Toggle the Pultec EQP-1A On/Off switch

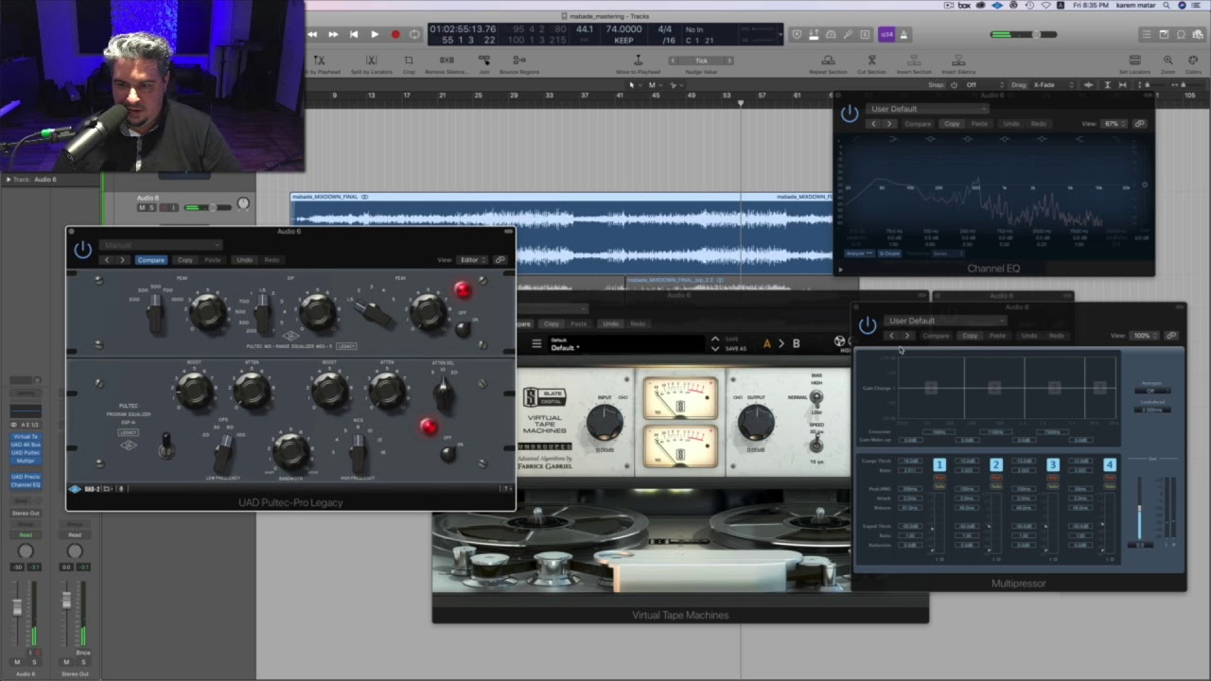click(x=448, y=454)
